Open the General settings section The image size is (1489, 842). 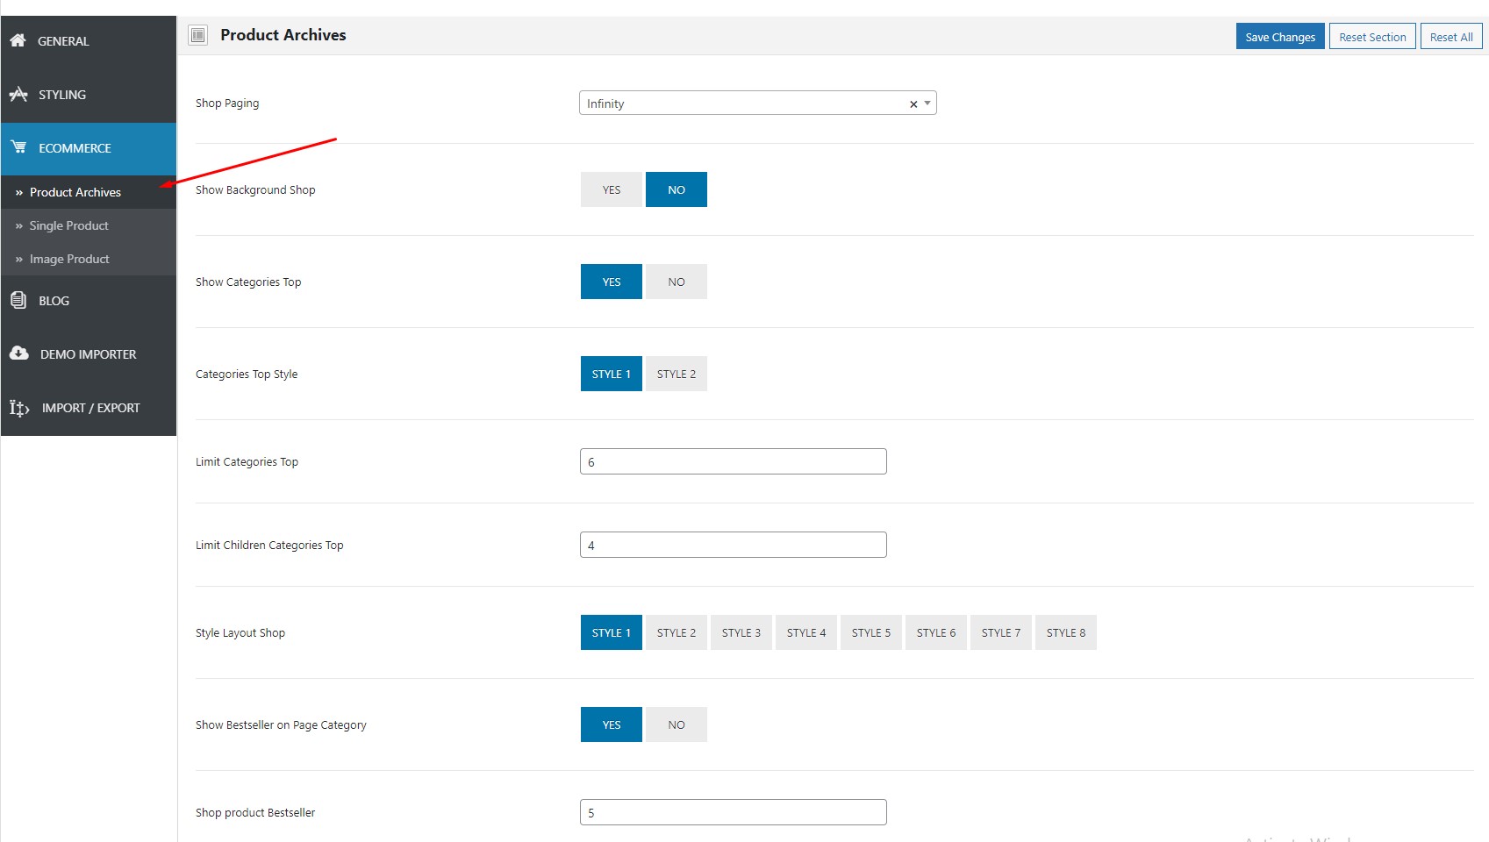89,41
